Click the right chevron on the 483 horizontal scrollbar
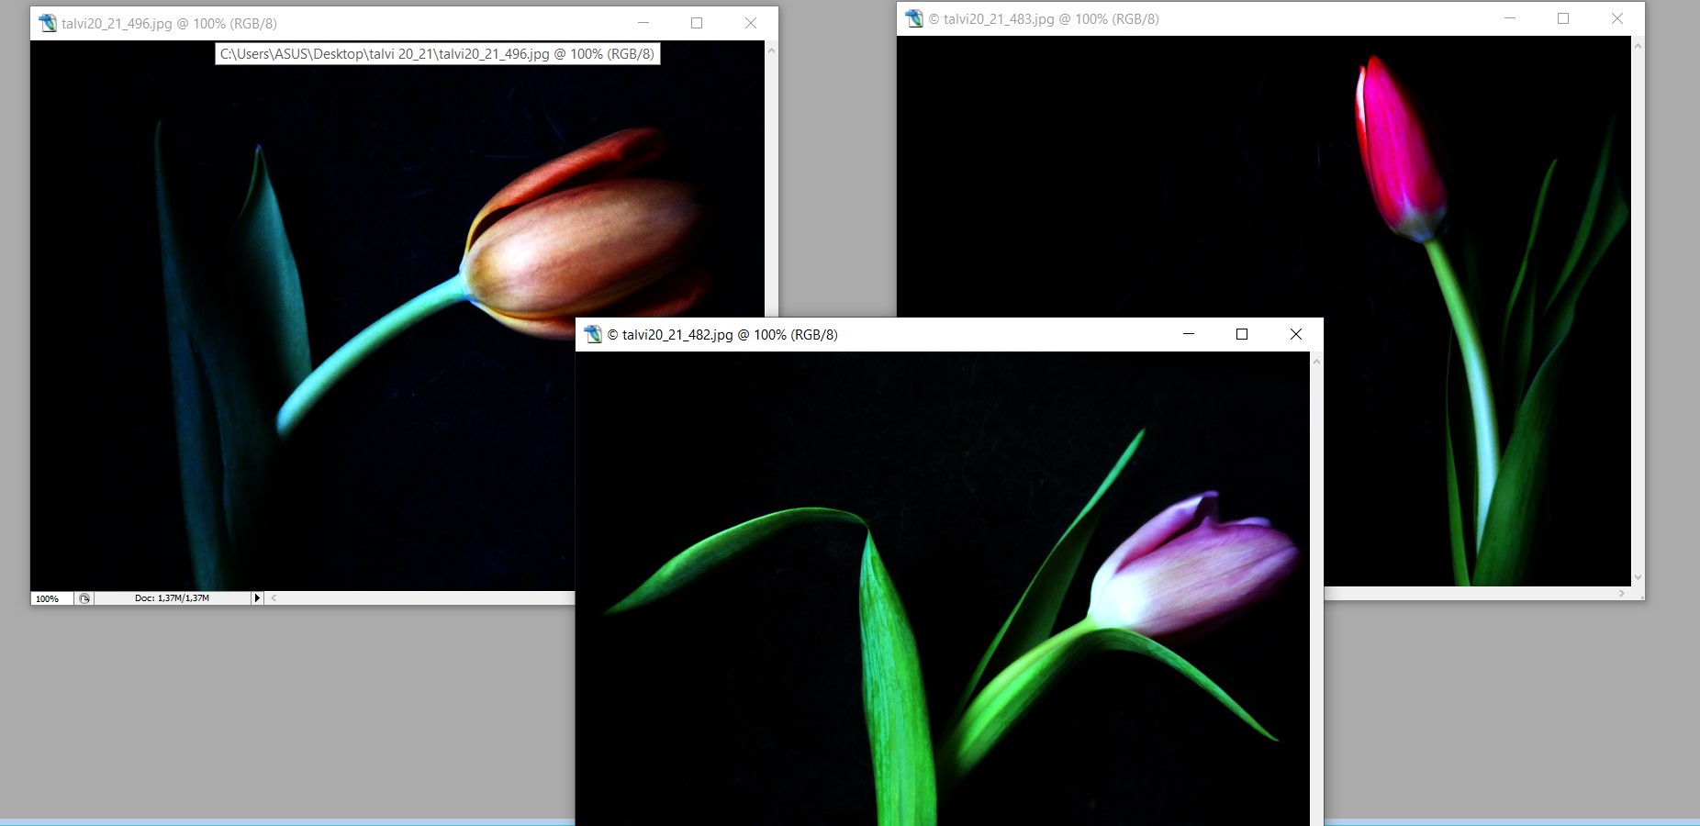This screenshot has height=826, width=1700. (1622, 594)
